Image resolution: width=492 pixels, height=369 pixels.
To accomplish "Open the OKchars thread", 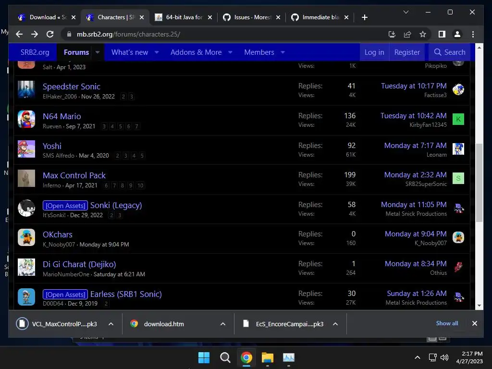I will coord(58,234).
